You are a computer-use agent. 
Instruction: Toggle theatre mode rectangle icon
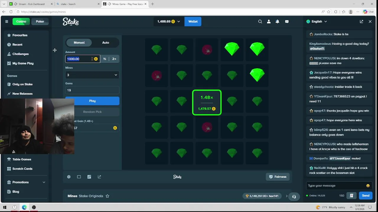pos(79,177)
